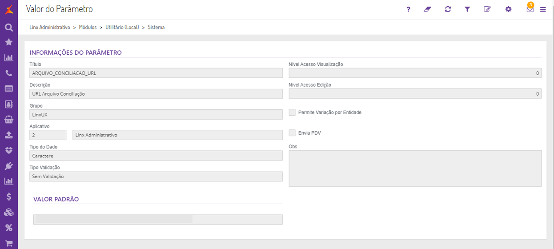Open the mail notifications envelope
This screenshot has height=249, width=554.
530,9
